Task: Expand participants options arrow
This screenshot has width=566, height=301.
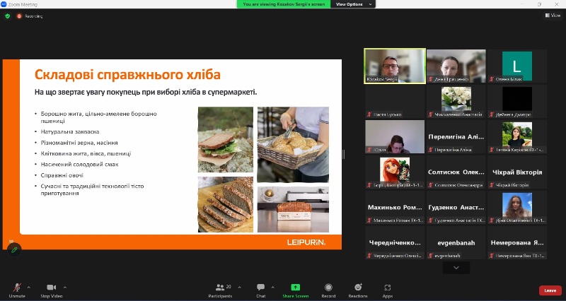Action: (239, 288)
